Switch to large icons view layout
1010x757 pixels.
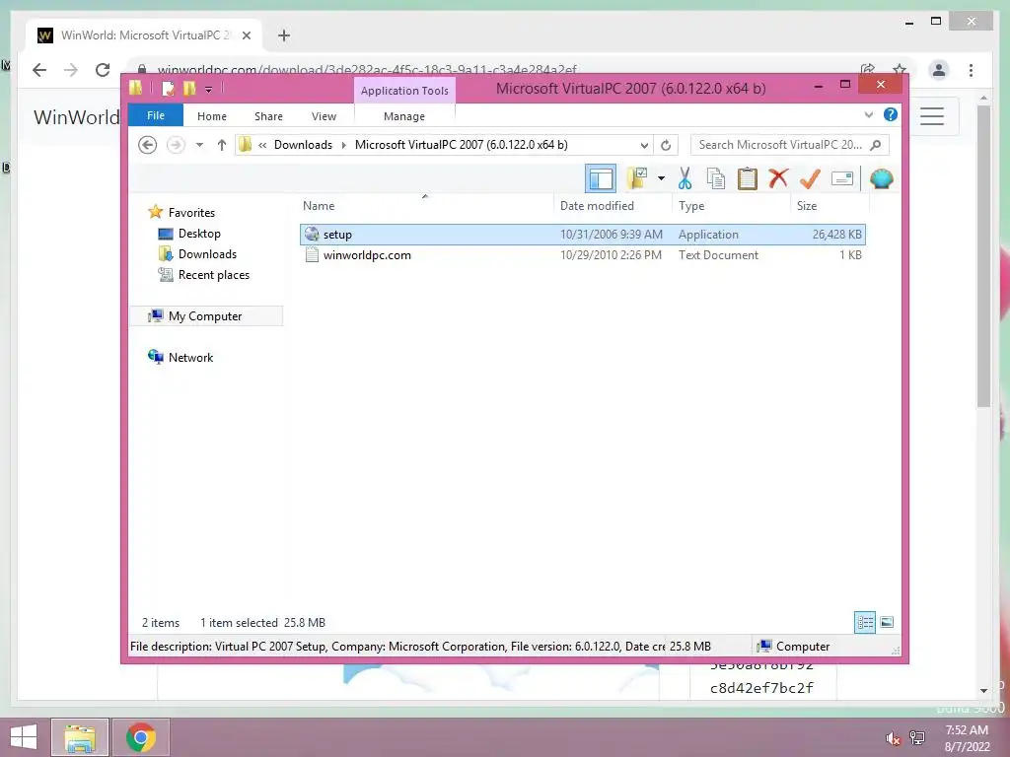pyautogui.click(x=887, y=622)
